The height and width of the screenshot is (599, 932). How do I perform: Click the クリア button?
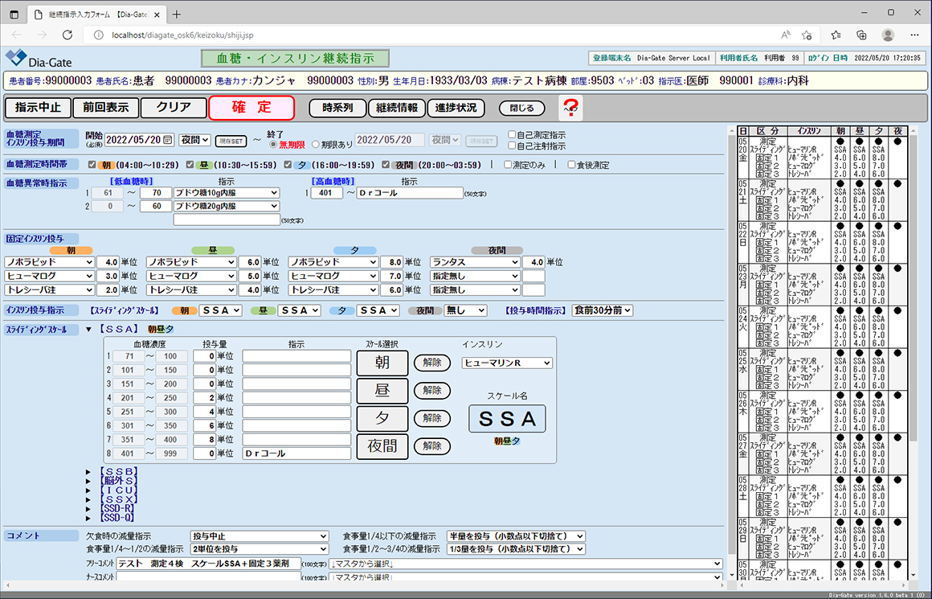174,108
